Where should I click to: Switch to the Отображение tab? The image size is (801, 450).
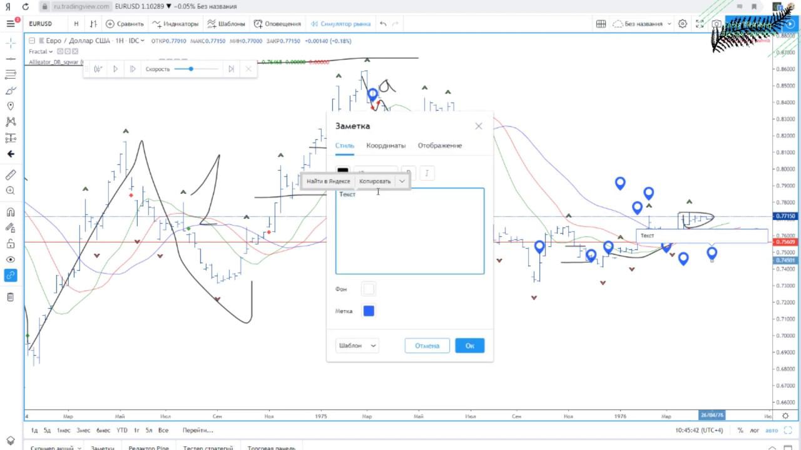(x=440, y=146)
